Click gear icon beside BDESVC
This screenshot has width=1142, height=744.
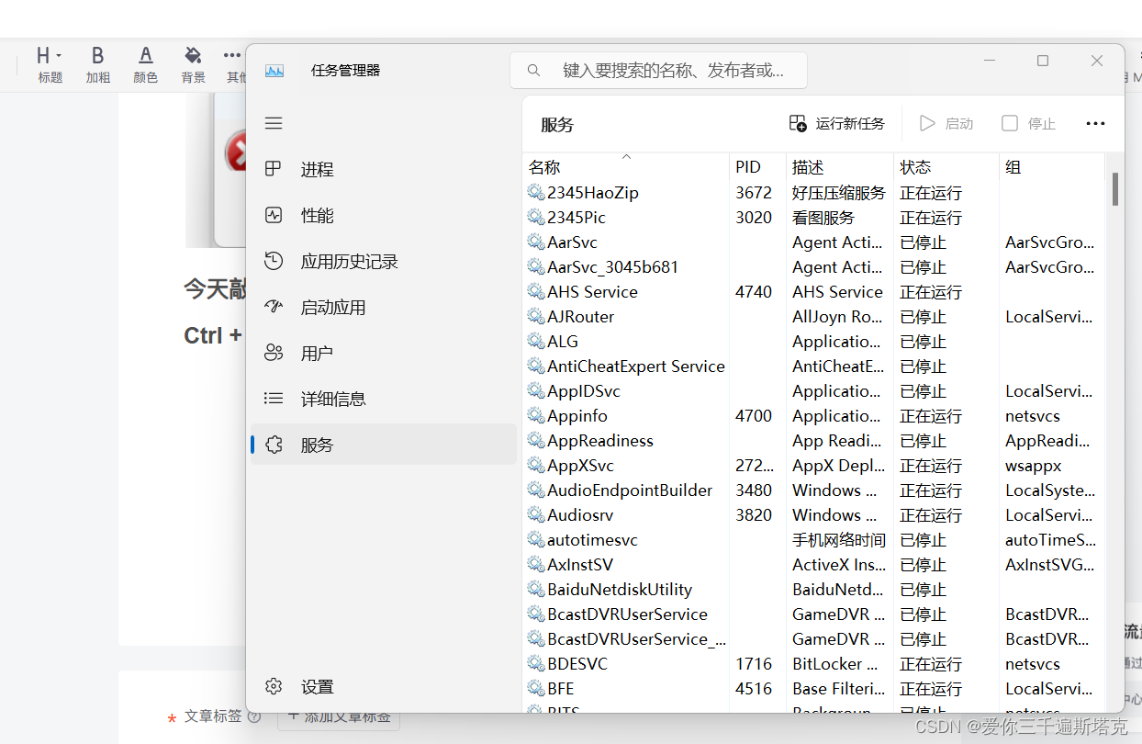point(536,663)
